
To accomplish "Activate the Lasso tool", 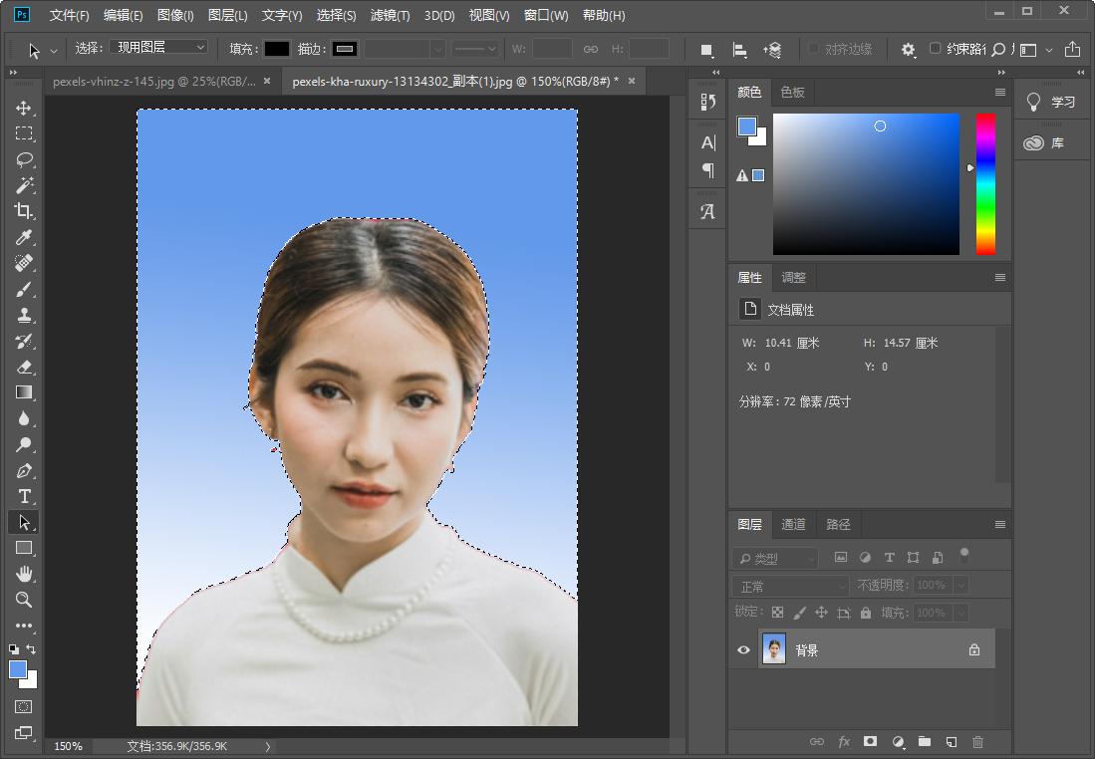I will point(24,159).
